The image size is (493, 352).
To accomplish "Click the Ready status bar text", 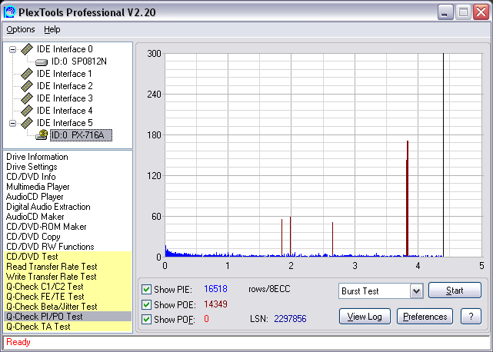I will pyautogui.click(x=18, y=342).
